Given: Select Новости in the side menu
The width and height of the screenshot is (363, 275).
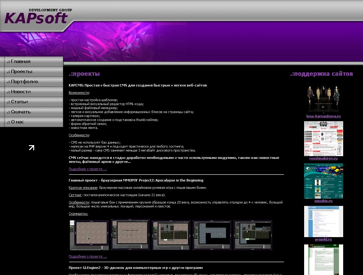Looking at the screenshot, I should tap(31, 92).
